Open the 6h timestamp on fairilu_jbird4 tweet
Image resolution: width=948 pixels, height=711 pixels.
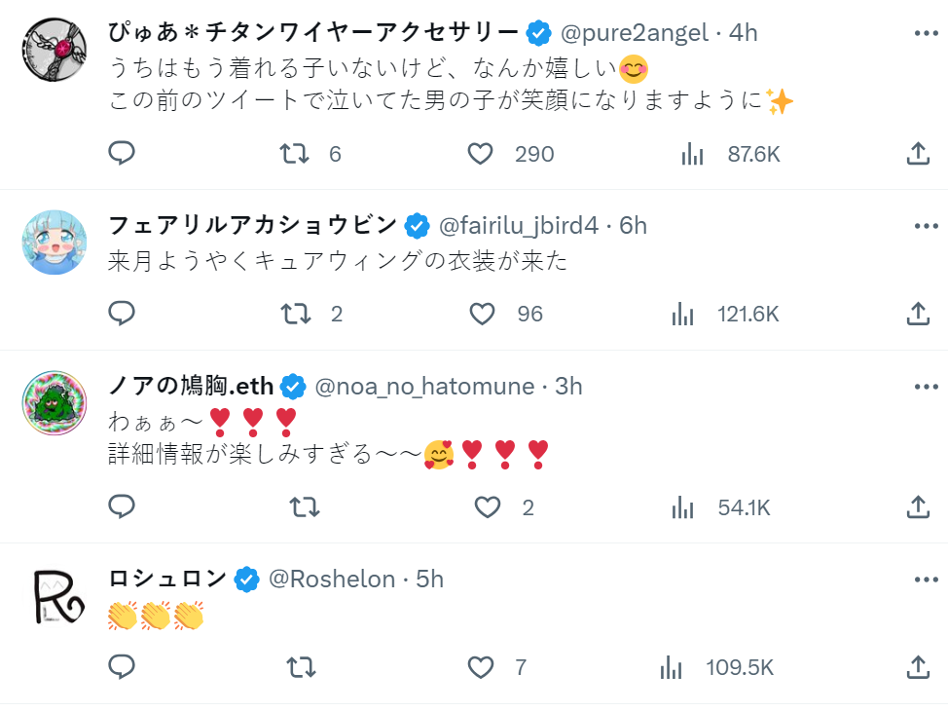click(x=634, y=226)
